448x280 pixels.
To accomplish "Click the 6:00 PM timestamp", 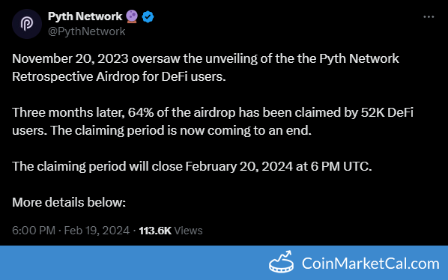I will [x=34, y=231].
